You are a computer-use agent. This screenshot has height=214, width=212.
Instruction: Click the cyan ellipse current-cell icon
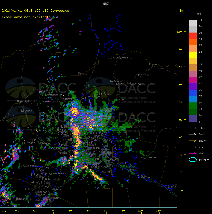pyautogui.click(x=193, y=160)
